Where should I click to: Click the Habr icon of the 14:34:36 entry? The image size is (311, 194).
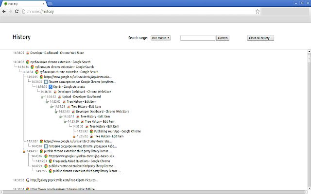tap(46, 82)
